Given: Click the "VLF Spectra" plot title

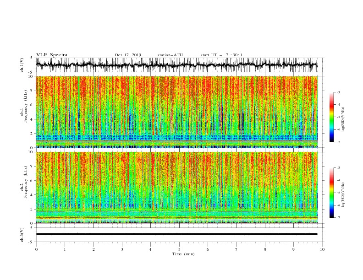Looking at the screenshot, I should pos(52,55).
